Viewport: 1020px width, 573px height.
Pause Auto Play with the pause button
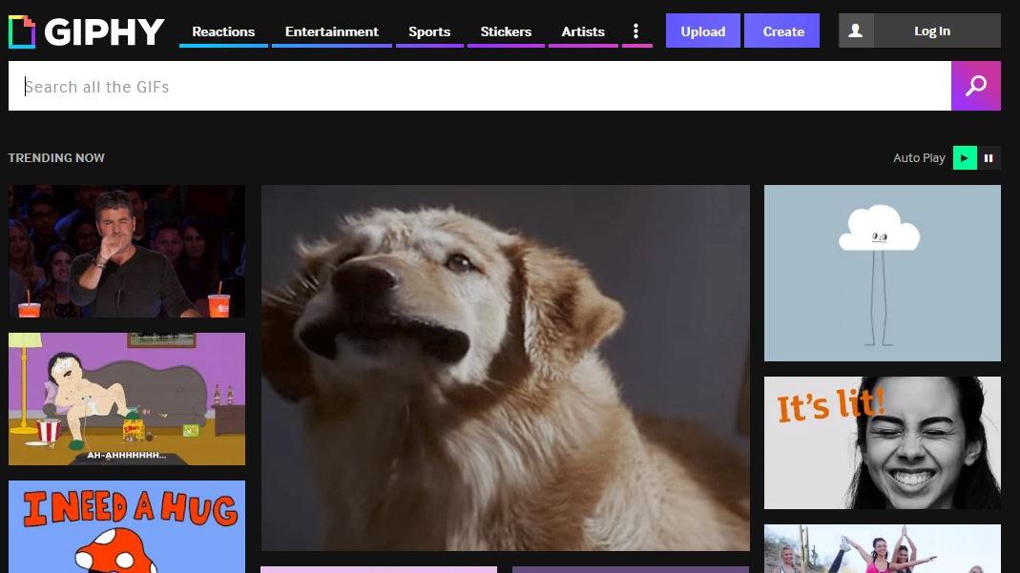[x=989, y=158]
